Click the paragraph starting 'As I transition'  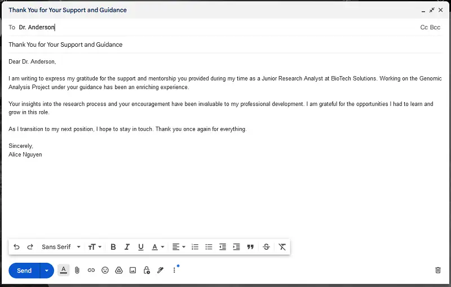pos(127,129)
